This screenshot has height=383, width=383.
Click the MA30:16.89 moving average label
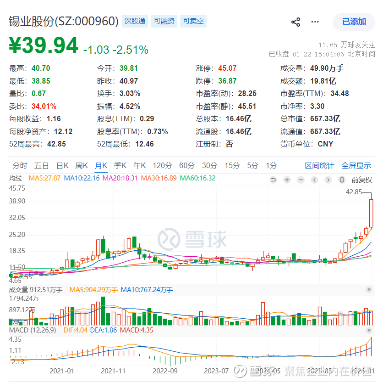[x=159, y=178]
